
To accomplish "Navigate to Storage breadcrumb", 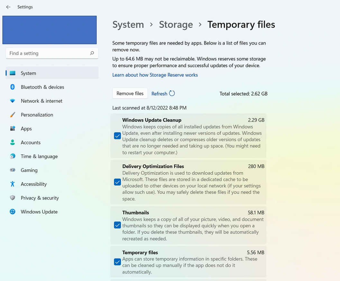I will coord(176,24).
